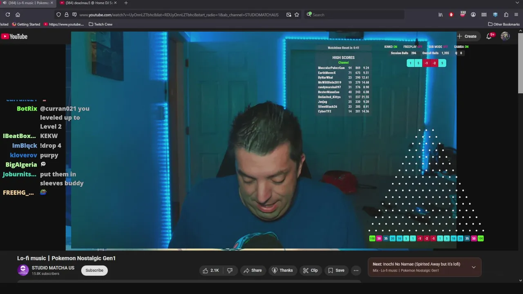
Task: Share the video with Share button
Action: point(253,270)
